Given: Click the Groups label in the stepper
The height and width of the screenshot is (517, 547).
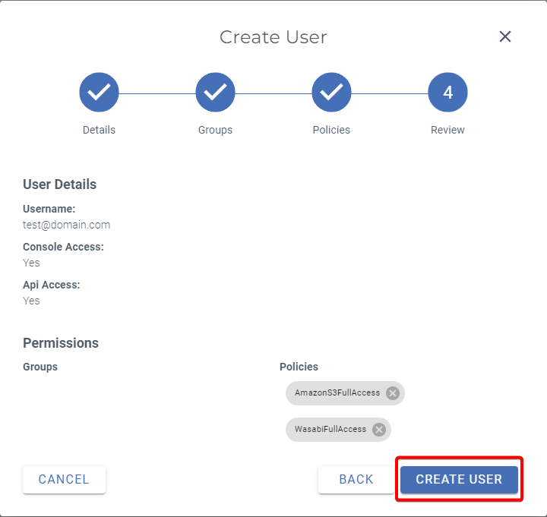Looking at the screenshot, I should pos(215,130).
